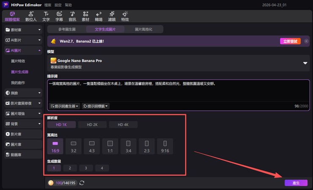313x190 pixels.
Task: Switch to the 文字生成圖片 tab
Action: click(105, 29)
